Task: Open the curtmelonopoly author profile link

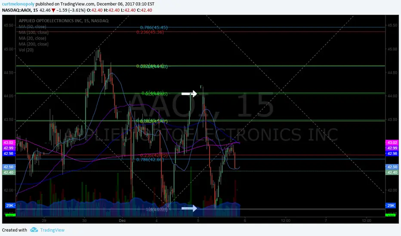Action: [x=18, y=4]
